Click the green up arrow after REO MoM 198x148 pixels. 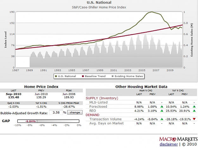(162, 111)
